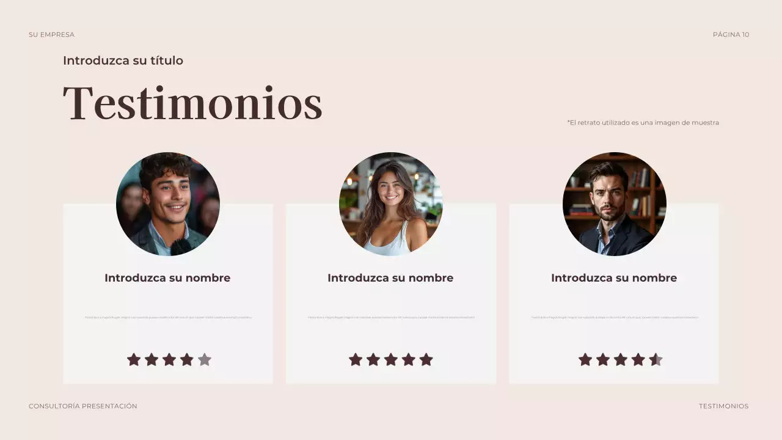Click the fifth star under the woman's testimonial

426,360
